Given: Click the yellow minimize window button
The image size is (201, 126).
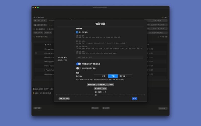Looking at the screenshot, I should (x=35, y=8).
